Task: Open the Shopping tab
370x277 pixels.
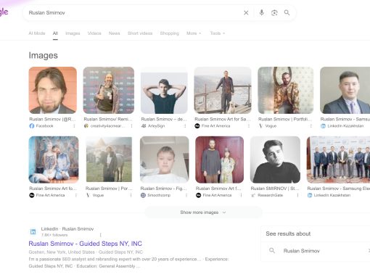Action: click(170, 33)
